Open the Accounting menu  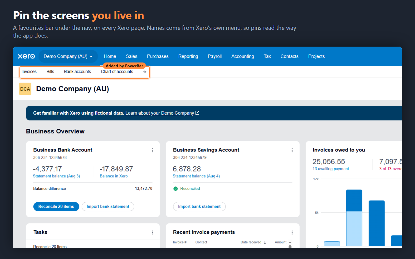pyautogui.click(x=243, y=56)
